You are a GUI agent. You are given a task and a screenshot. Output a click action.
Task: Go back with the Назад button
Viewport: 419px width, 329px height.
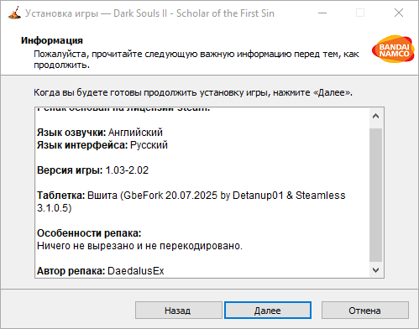click(179, 311)
